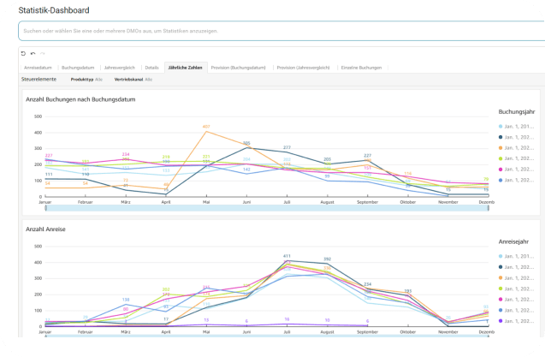Go to the Anreisedatum tab
The image size is (545, 357).
coord(39,67)
